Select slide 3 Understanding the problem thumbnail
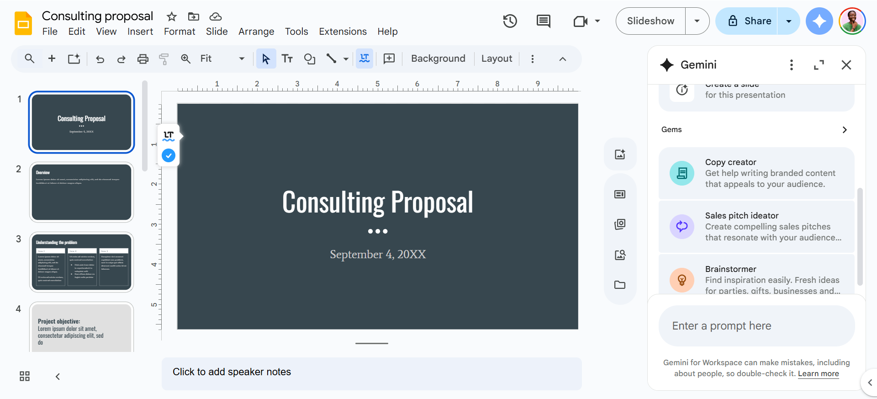 click(x=82, y=262)
